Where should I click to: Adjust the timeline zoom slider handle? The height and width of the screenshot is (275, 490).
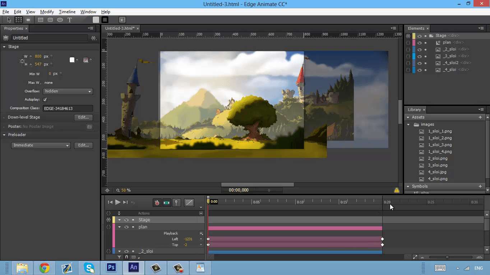pyautogui.click(x=447, y=257)
